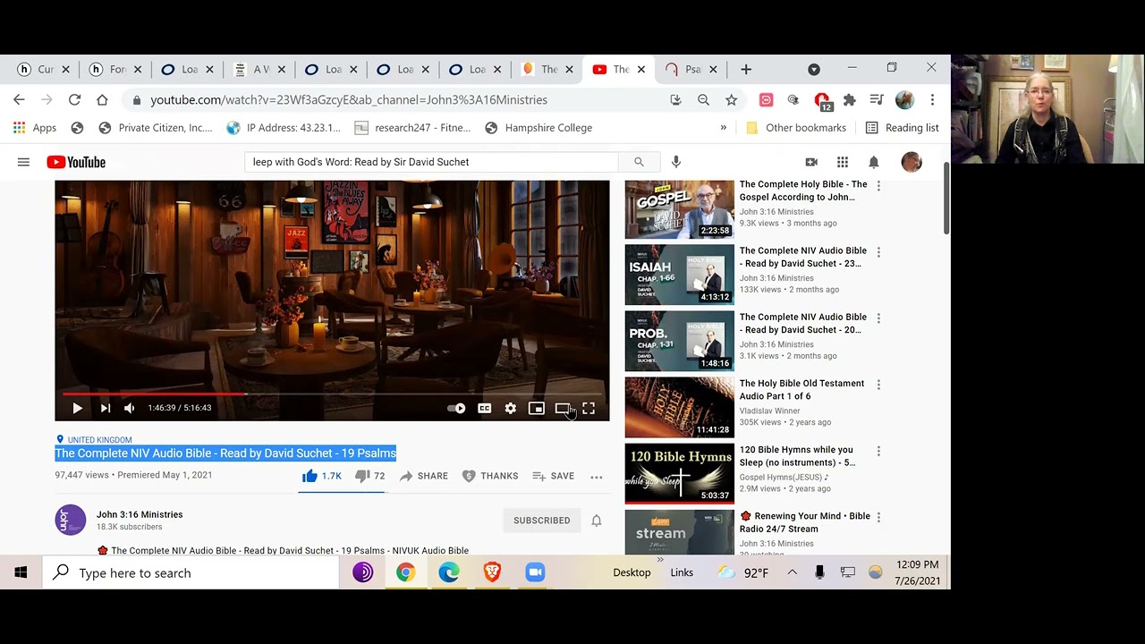This screenshot has width=1145, height=644.
Task: Open the Isaiah Chap. 1-66 video thumbnail
Action: 679,275
